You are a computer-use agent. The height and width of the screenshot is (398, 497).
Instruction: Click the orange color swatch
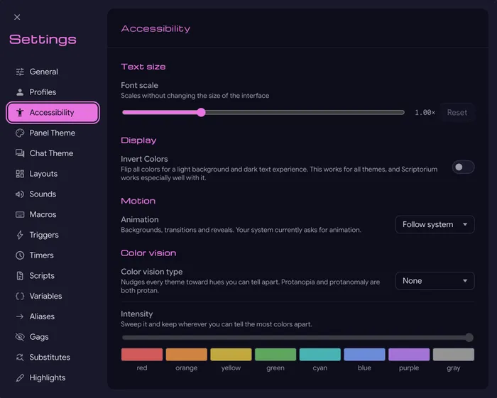[186, 355]
